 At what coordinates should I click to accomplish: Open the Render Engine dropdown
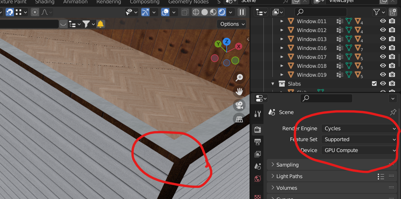tap(359, 128)
